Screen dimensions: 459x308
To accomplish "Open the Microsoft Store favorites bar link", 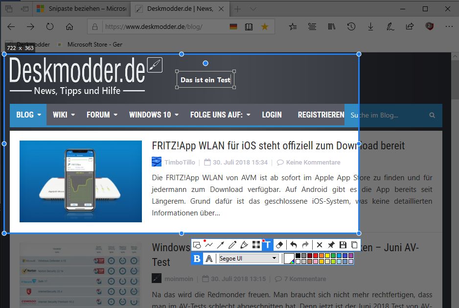I will 91,45.
